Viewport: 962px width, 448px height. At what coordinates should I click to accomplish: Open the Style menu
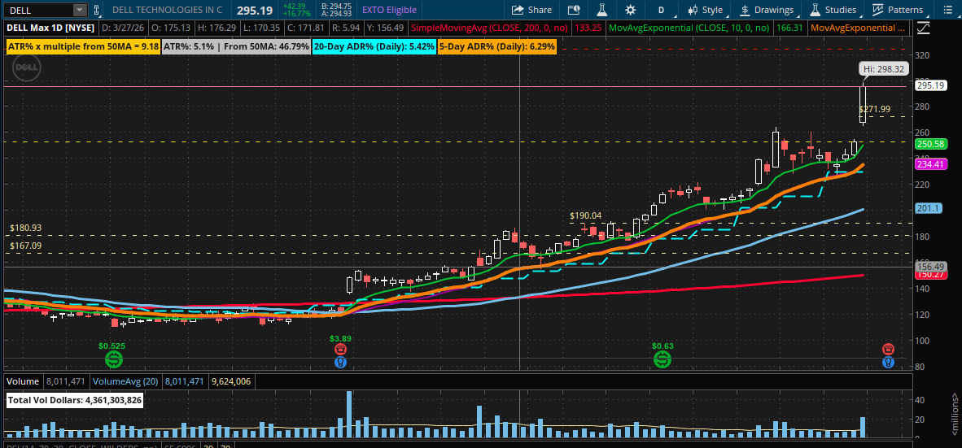point(705,10)
